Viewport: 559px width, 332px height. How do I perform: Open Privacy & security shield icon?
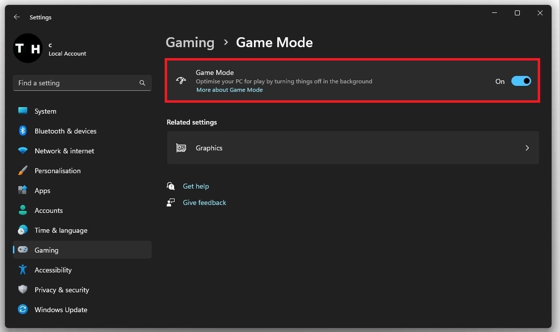[23, 290]
